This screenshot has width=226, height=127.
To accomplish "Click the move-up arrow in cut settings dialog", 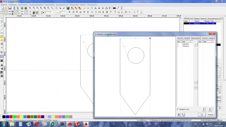I will pos(204,109).
